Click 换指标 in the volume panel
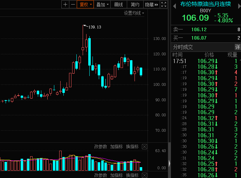The height and width of the screenshot is (178, 241). pyautogui.click(x=132, y=146)
